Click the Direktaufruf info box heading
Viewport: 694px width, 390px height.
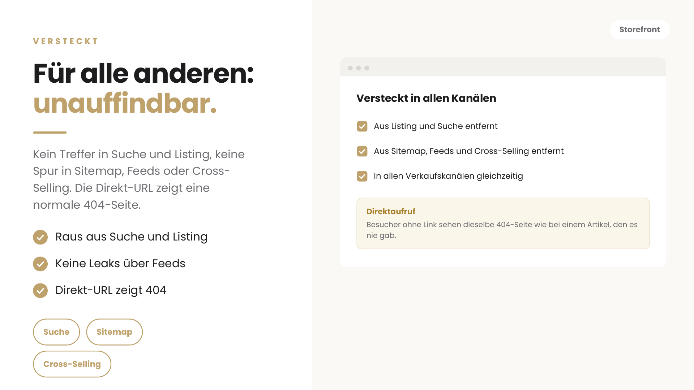pos(391,212)
